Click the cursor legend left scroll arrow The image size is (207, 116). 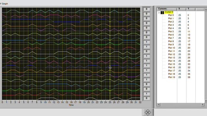[159, 104]
